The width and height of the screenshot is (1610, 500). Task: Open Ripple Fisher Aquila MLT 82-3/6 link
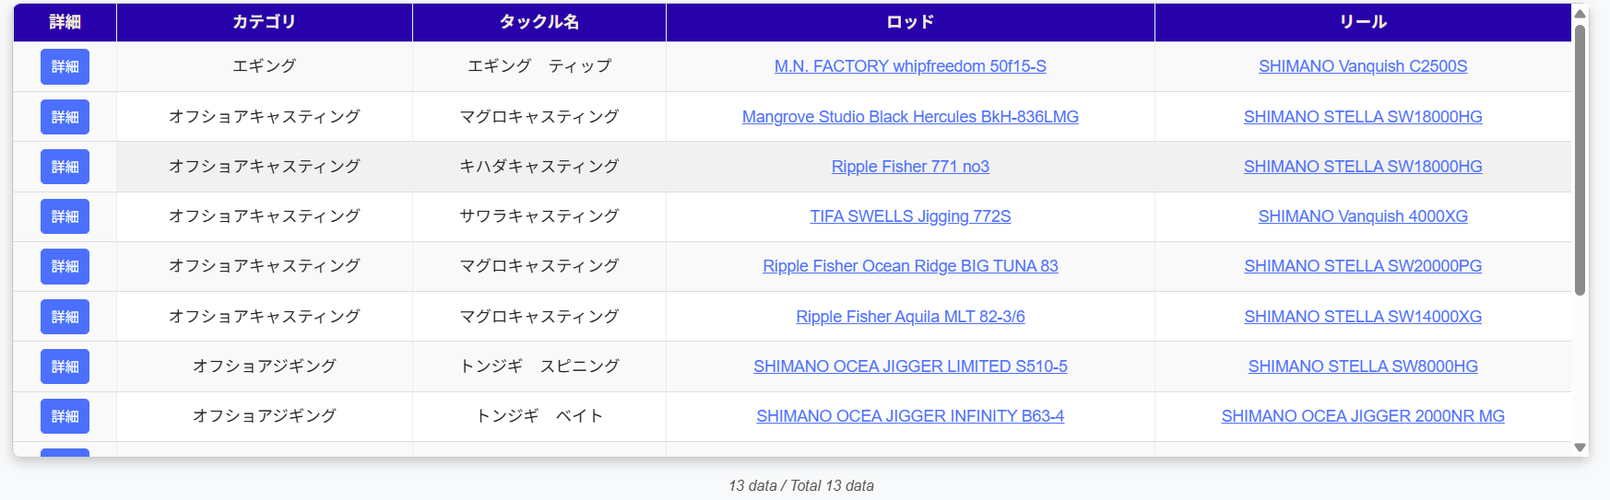coord(909,317)
